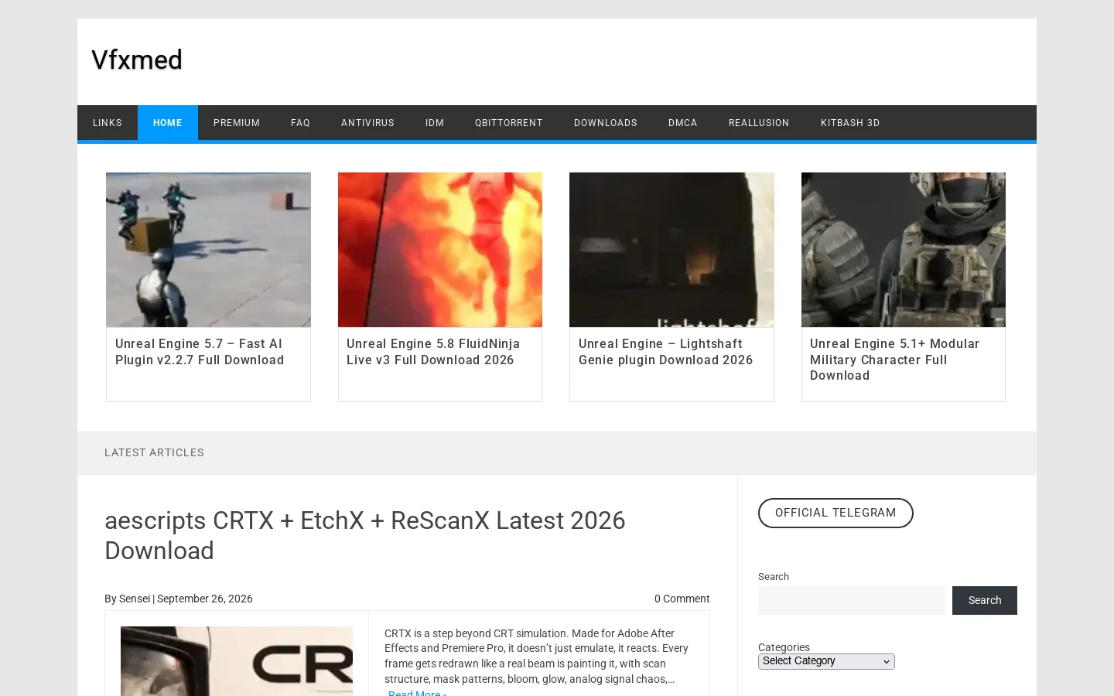Open FluidNinja Live fire thumbnail
1114x696 pixels.
pyautogui.click(x=440, y=250)
